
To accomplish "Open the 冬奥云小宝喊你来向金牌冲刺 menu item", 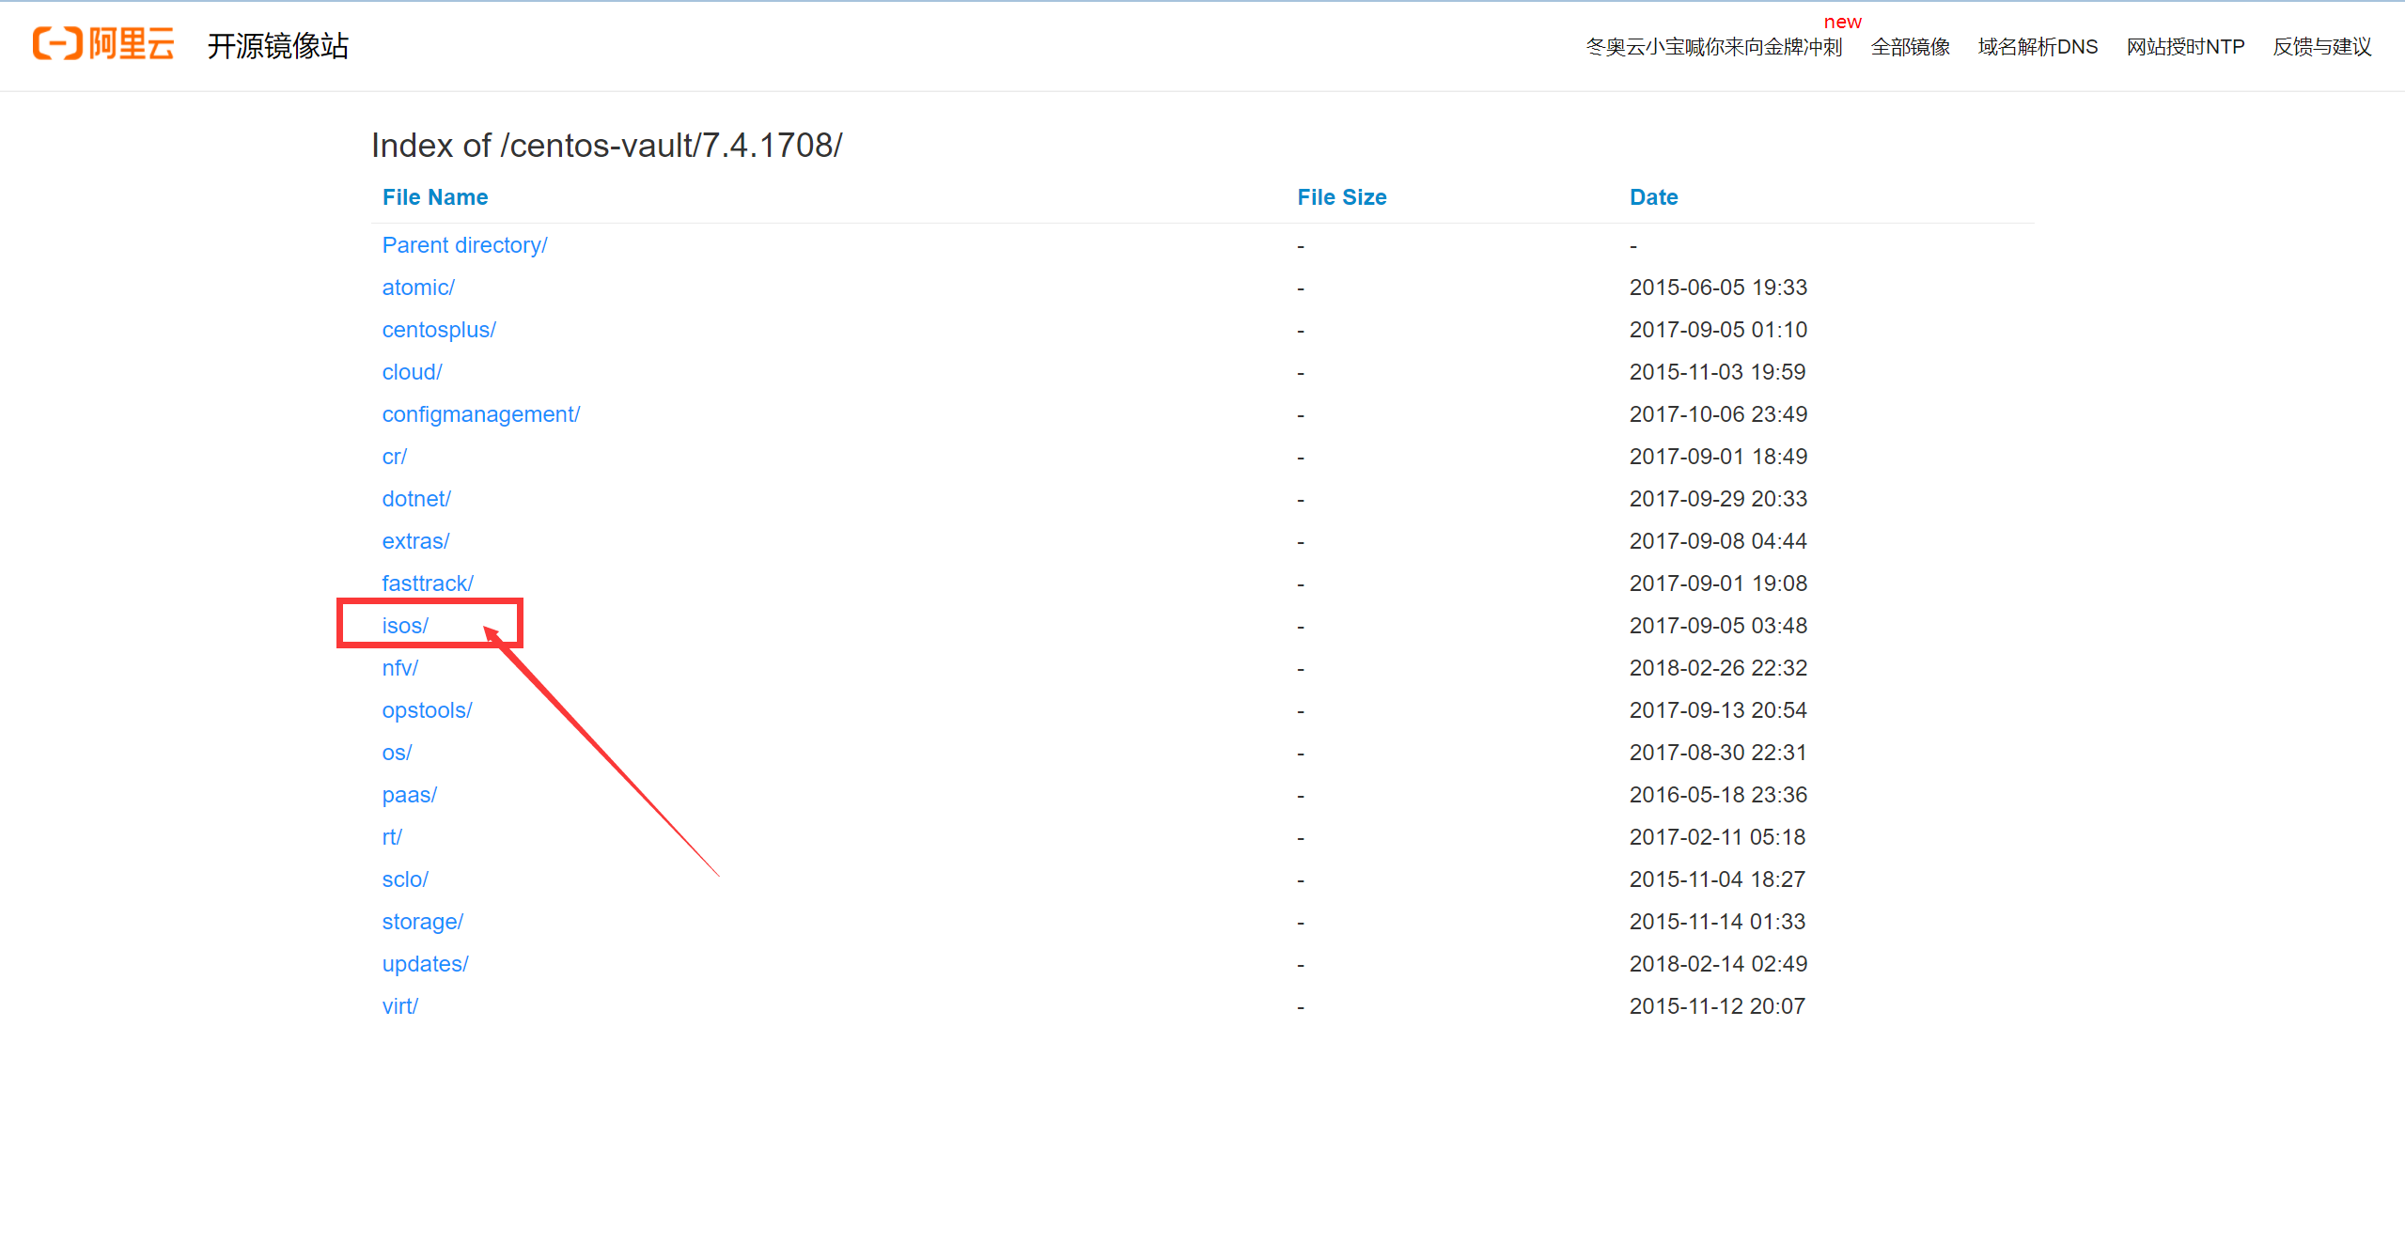I will [1713, 47].
